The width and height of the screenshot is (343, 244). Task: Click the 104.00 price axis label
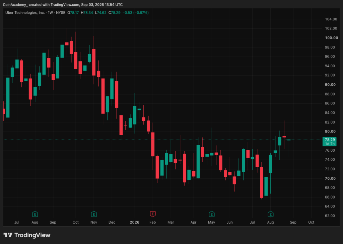(x=331, y=19)
